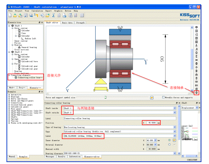
Task: Open the Type of bearing dropdown
Action: [x=174, y=127]
